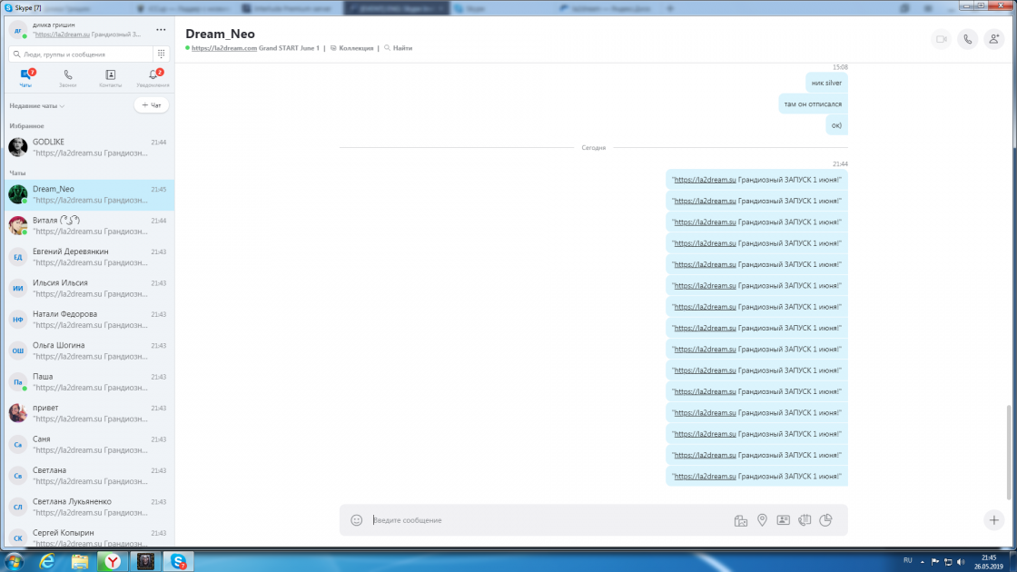
Task: Open the plus more options button at bottom right
Action: (993, 520)
